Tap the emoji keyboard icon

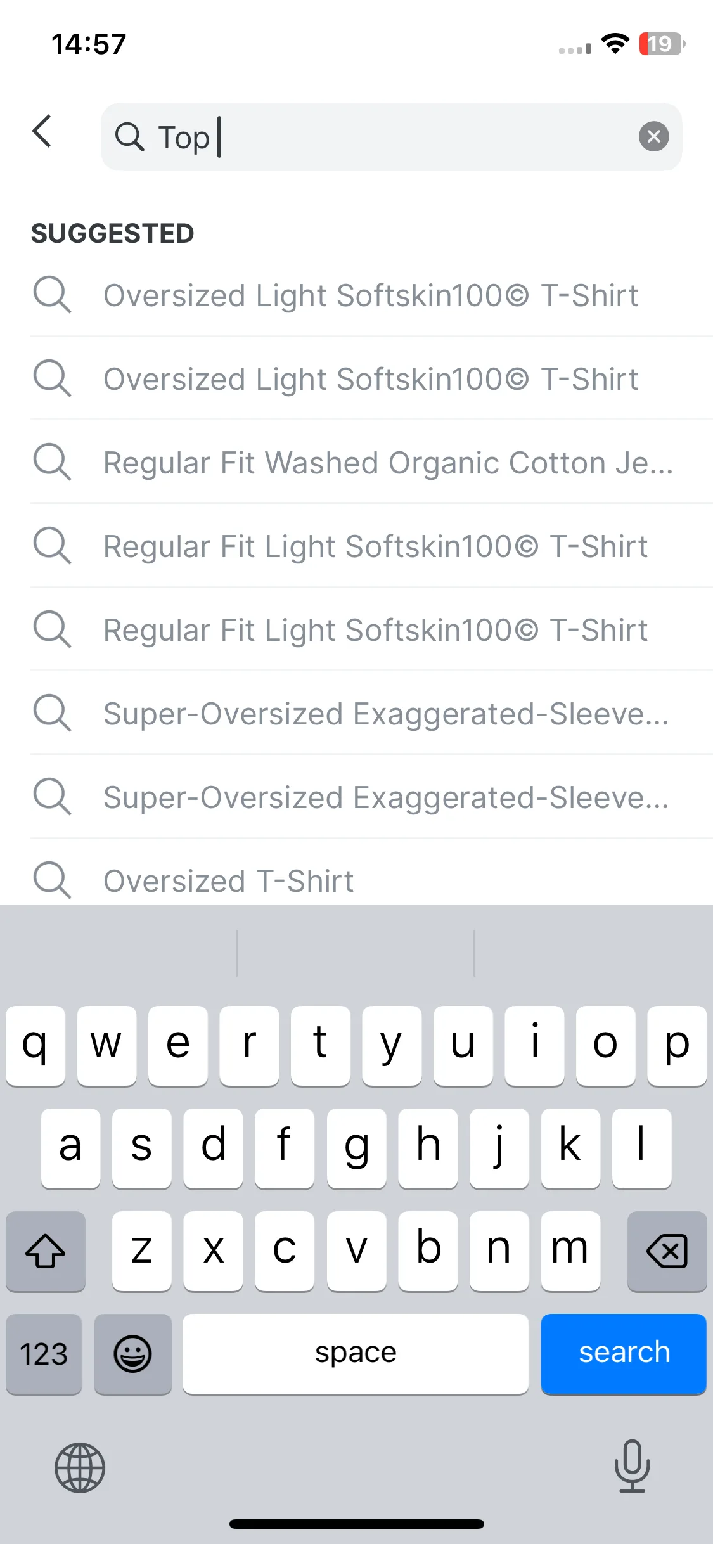pos(132,1354)
